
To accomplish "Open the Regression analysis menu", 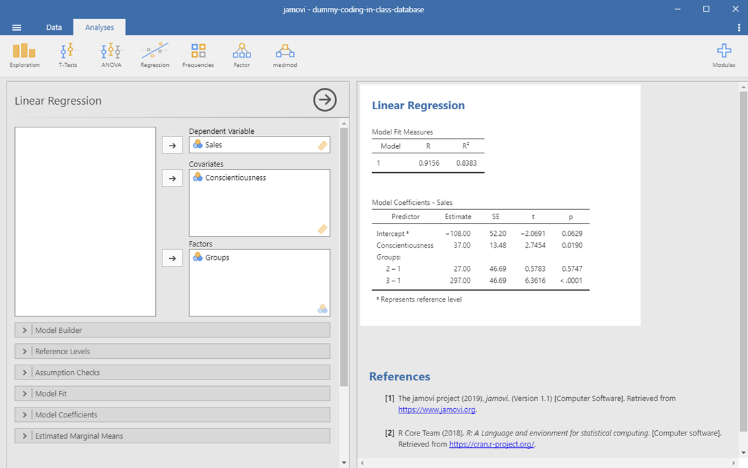I will pyautogui.click(x=155, y=55).
